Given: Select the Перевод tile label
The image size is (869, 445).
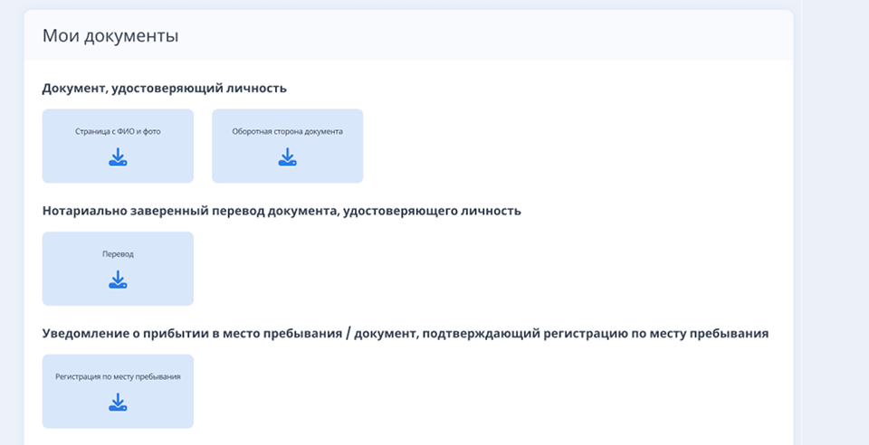Looking at the screenshot, I should (x=118, y=254).
